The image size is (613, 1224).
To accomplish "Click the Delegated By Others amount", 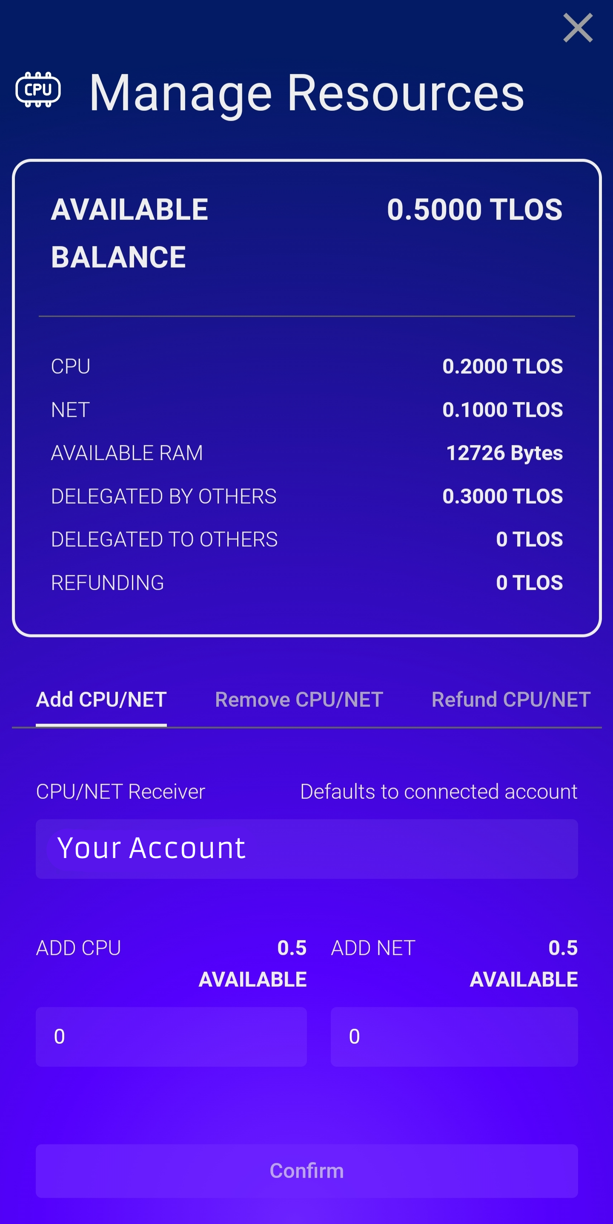I will point(502,496).
